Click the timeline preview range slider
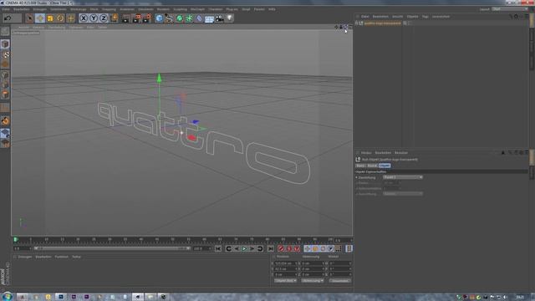The image size is (535, 301). click(111, 248)
